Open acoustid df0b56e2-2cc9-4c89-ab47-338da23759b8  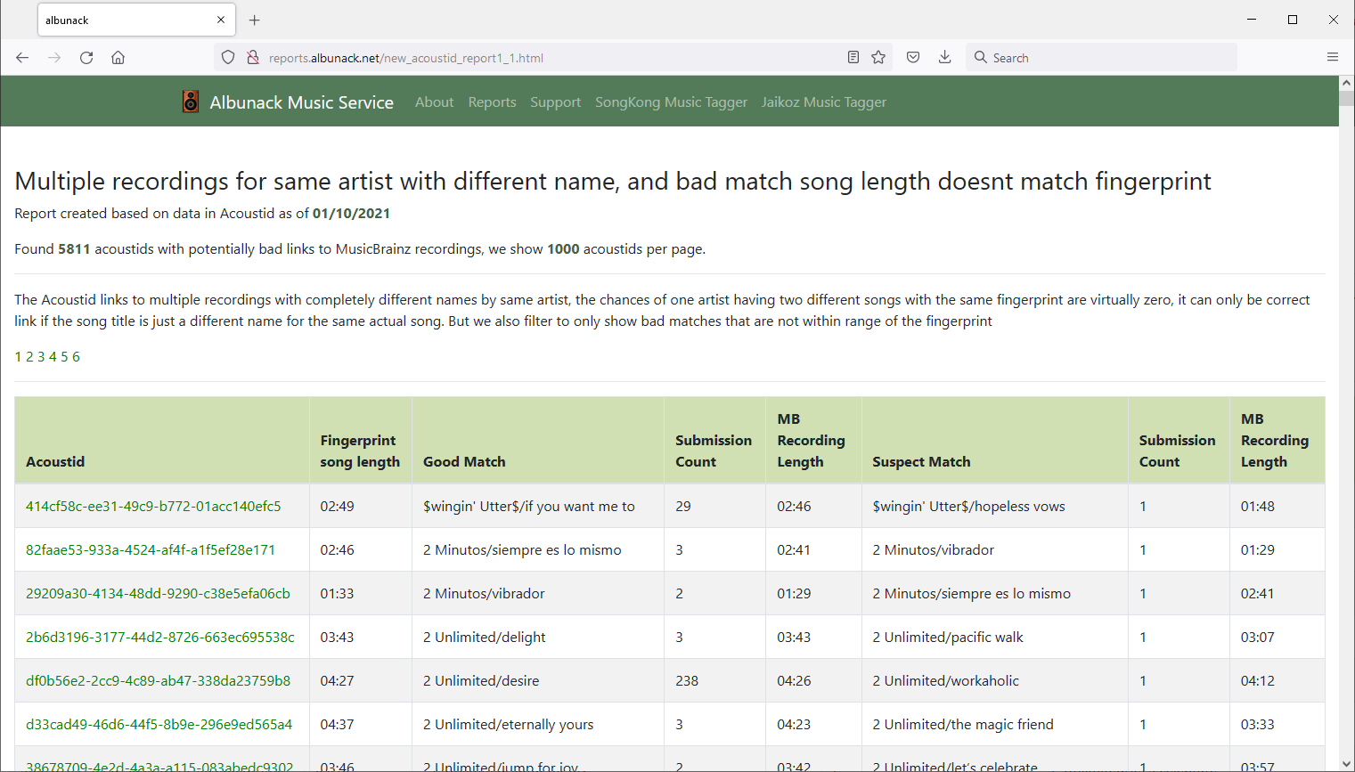[x=158, y=680]
